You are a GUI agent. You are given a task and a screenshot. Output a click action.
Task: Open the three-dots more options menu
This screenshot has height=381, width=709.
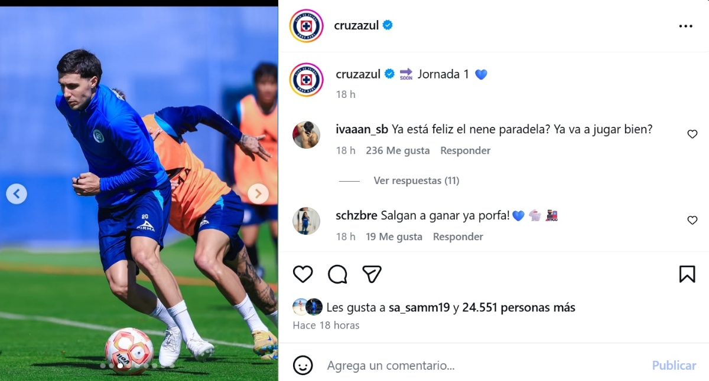click(x=685, y=26)
